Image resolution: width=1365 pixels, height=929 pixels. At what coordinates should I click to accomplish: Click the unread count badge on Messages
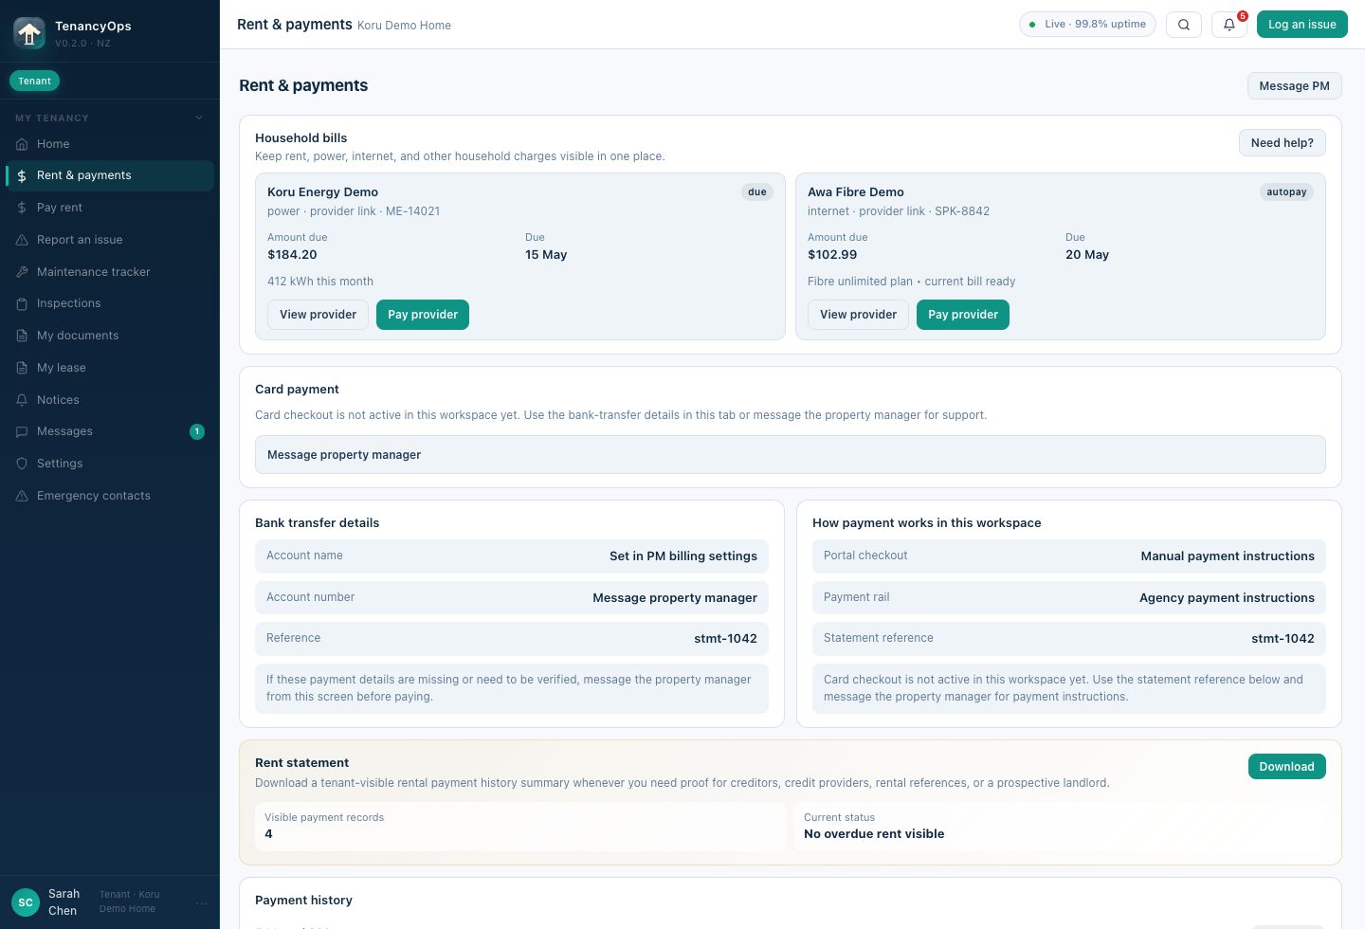197,432
